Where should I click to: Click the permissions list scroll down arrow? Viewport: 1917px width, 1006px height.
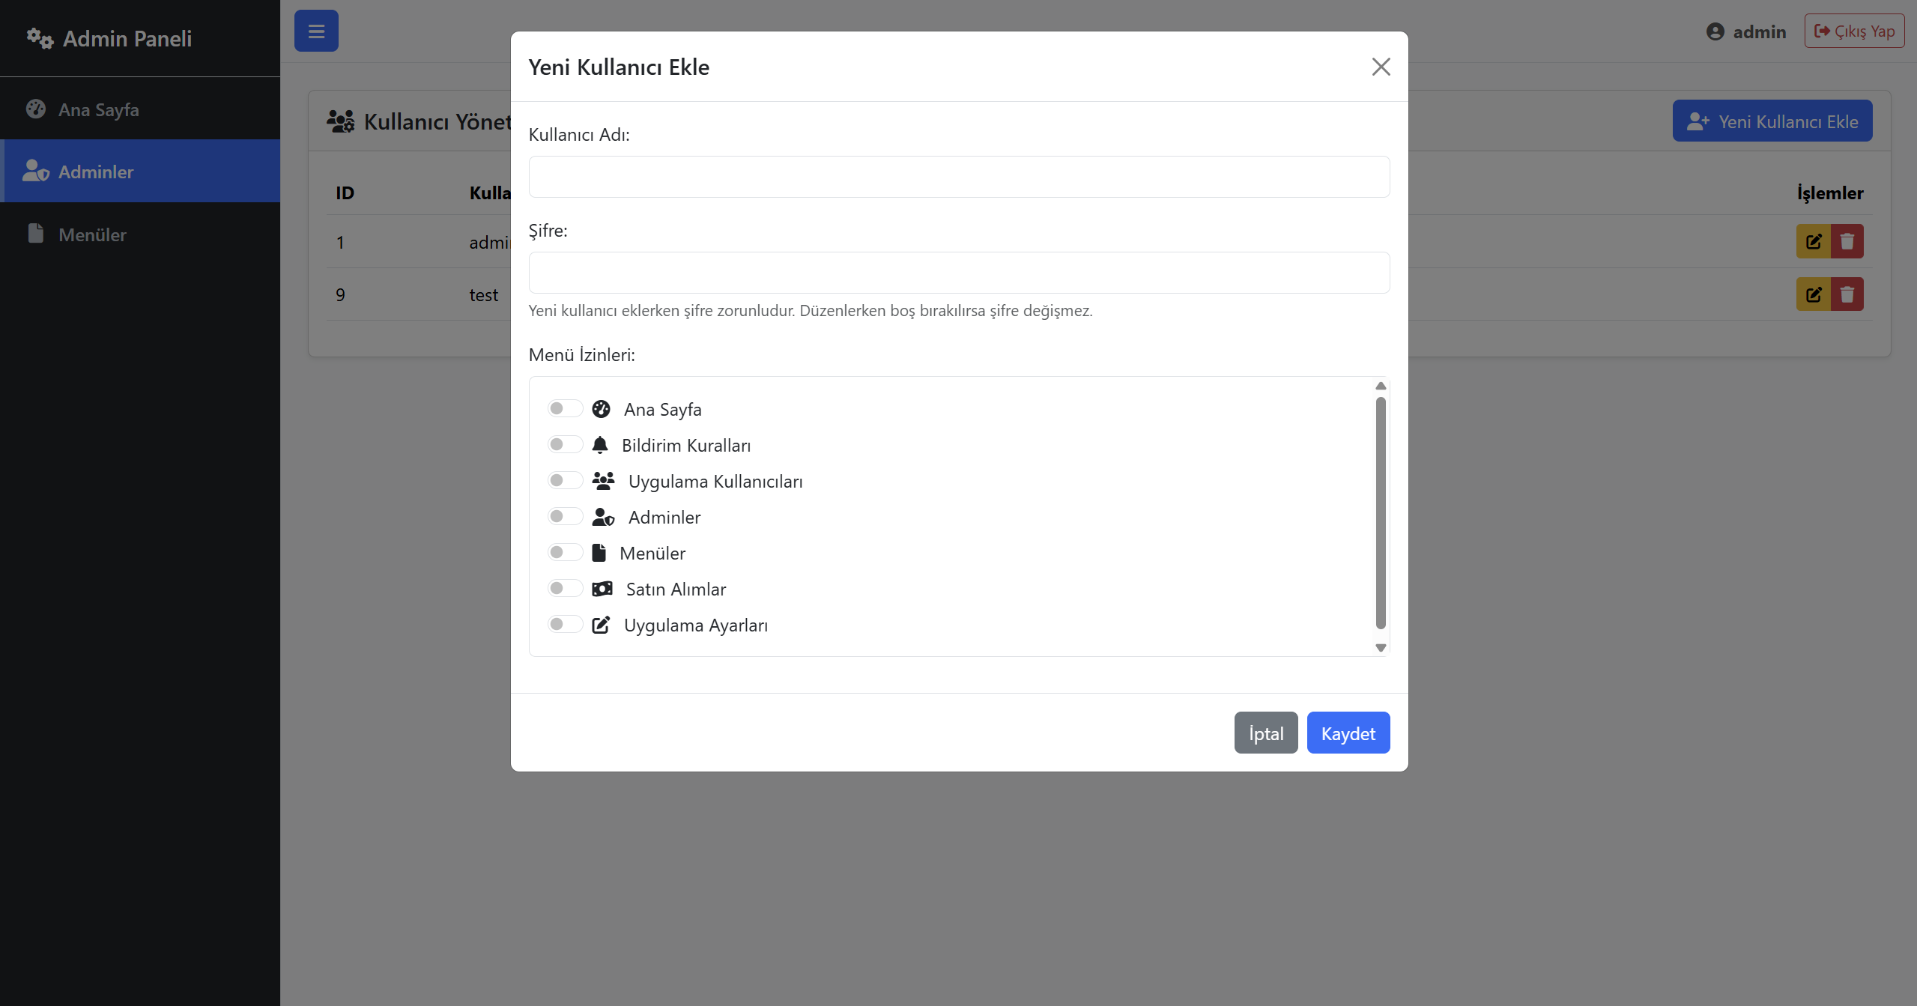[x=1381, y=648]
